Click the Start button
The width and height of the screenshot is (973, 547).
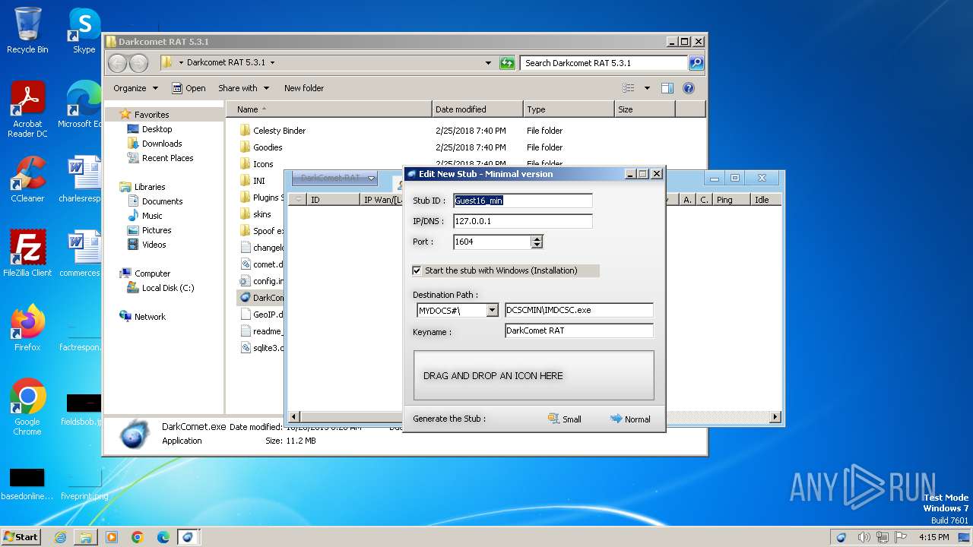[21, 536]
